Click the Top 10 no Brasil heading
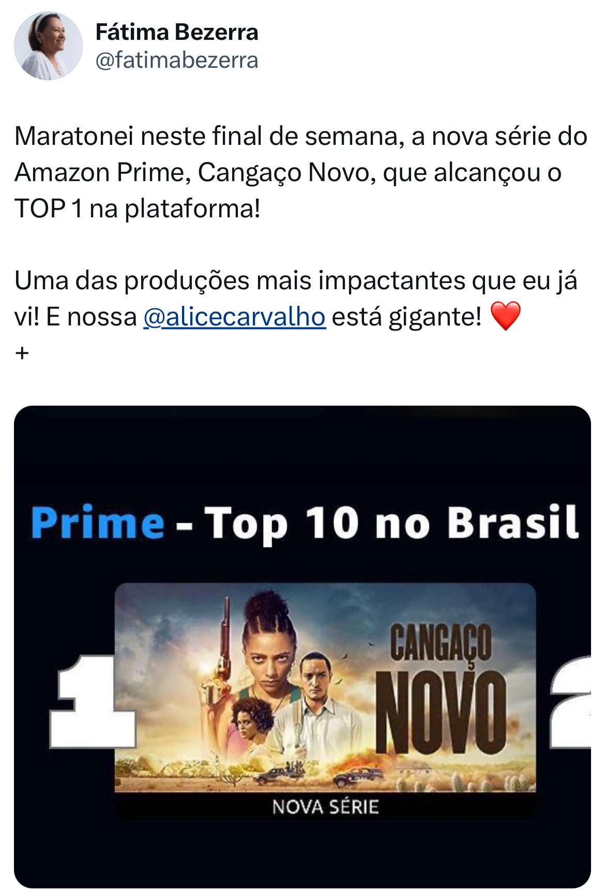This screenshot has width=605, height=892. (391, 524)
